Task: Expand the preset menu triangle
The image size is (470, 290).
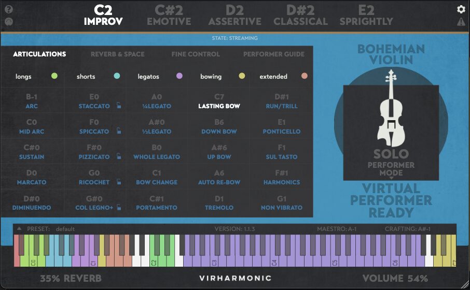Action: 19,228
